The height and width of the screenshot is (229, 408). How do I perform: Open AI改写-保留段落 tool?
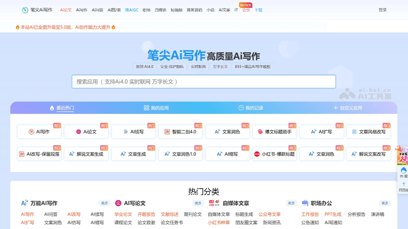(39, 154)
